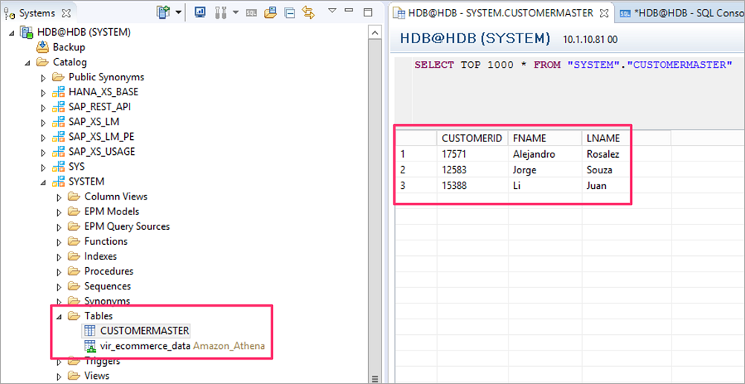Image resolution: width=745 pixels, height=384 pixels.
Task: Open the Add System dropdown arrow
Action: coord(178,13)
